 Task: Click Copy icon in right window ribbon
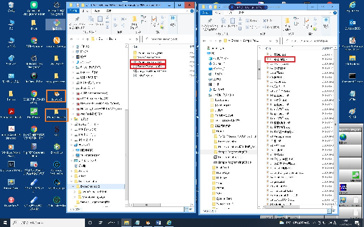coord(223,23)
